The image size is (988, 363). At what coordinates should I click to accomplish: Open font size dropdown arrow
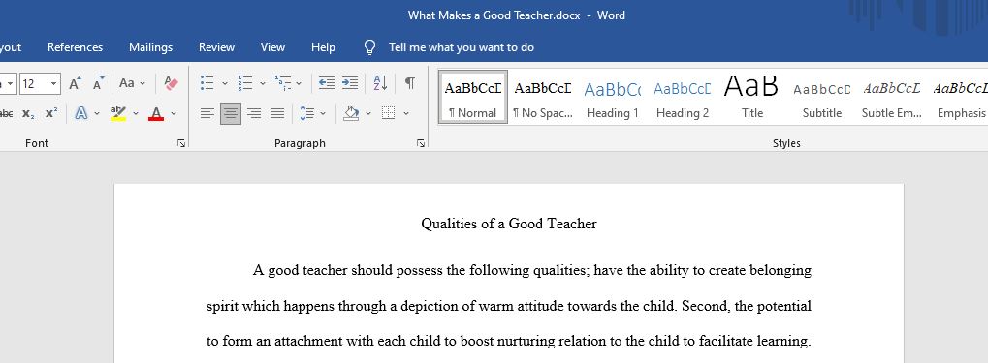tap(54, 83)
